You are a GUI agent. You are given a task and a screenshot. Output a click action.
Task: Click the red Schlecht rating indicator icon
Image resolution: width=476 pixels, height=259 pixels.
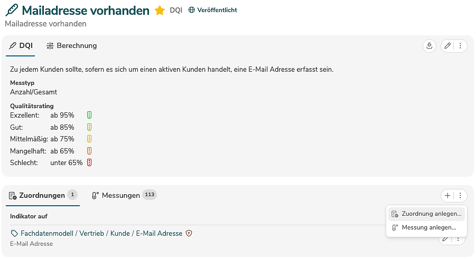[90, 162]
